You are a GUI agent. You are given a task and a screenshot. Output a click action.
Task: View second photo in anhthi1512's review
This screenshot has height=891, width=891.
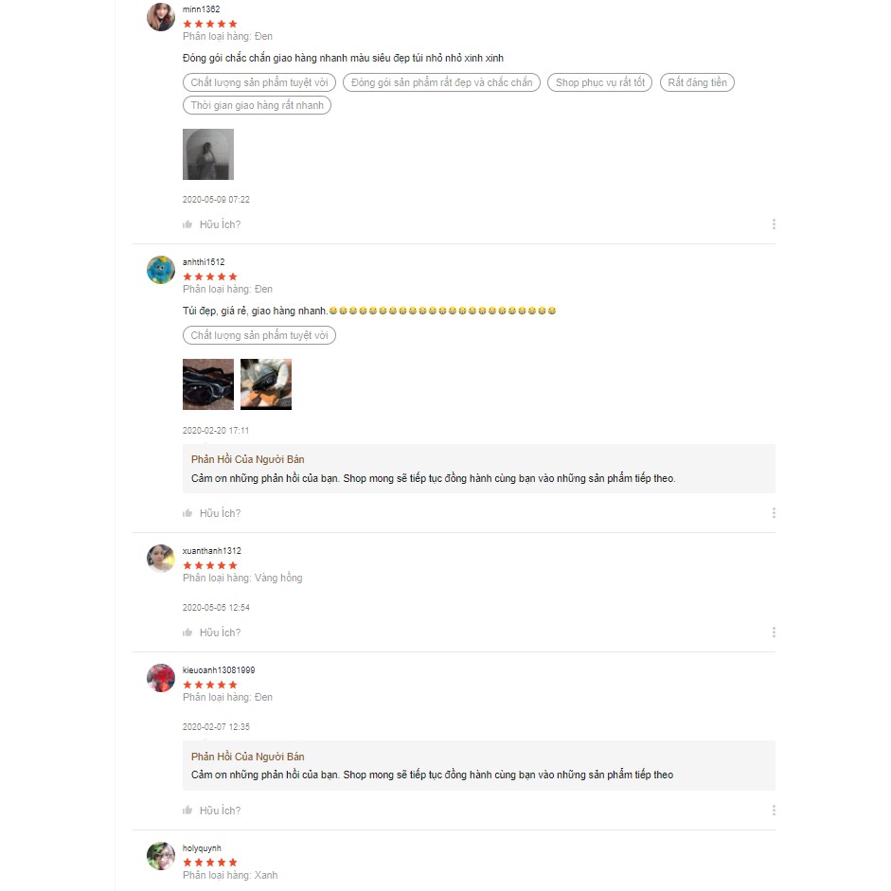point(266,384)
